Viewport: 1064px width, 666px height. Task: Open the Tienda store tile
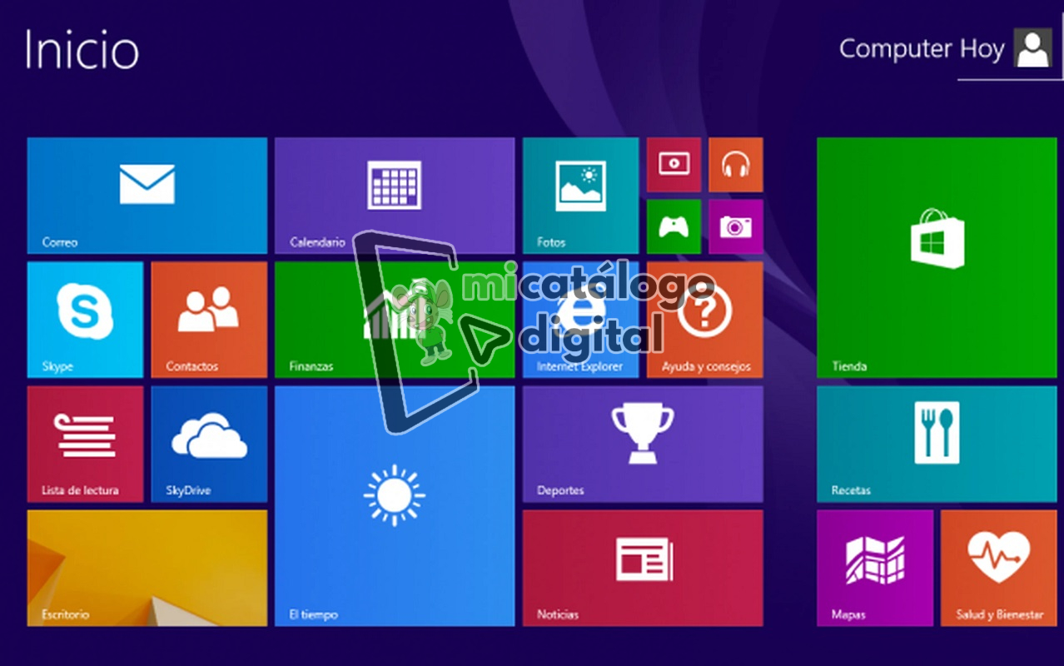click(x=937, y=258)
